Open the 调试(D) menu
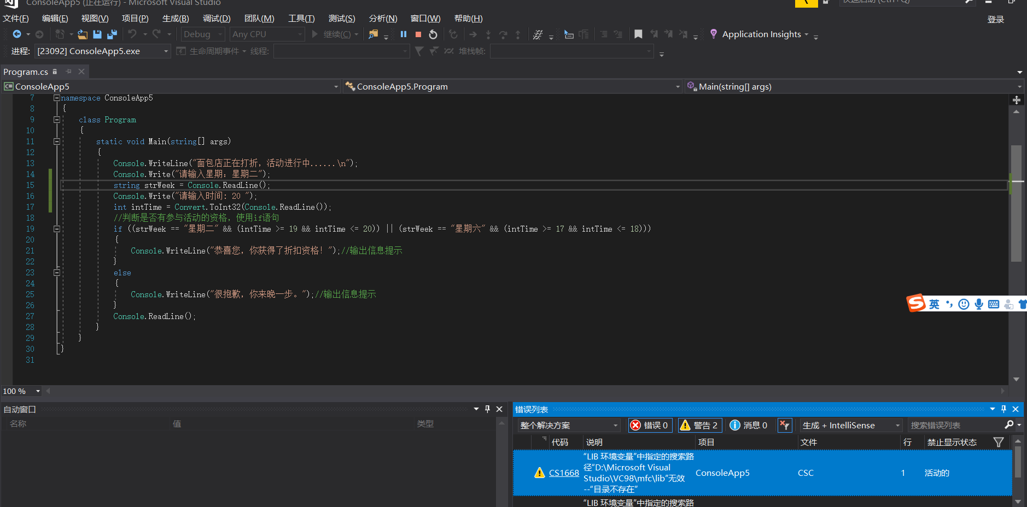This screenshot has height=507, width=1027. [x=217, y=19]
